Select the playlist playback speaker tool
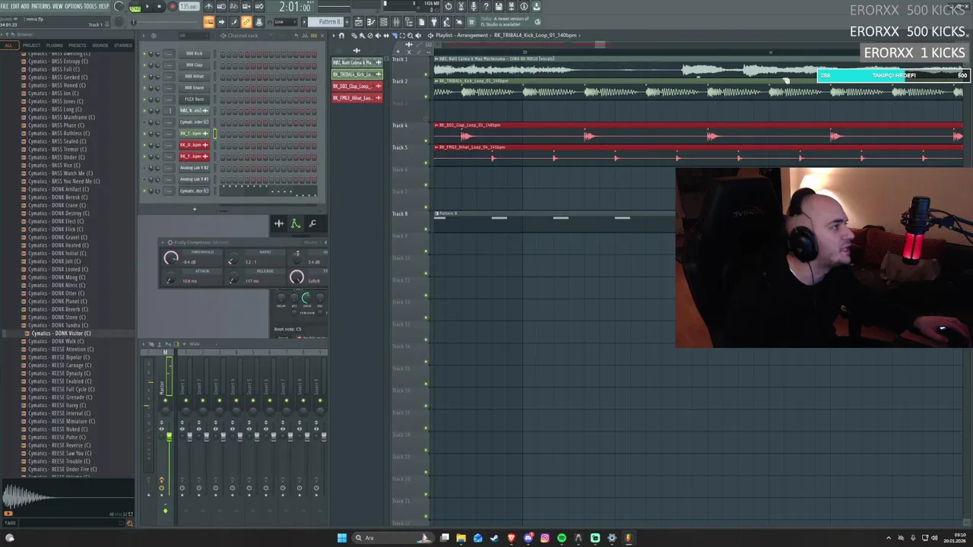Image resolution: width=973 pixels, height=547 pixels. click(x=418, y=36)
